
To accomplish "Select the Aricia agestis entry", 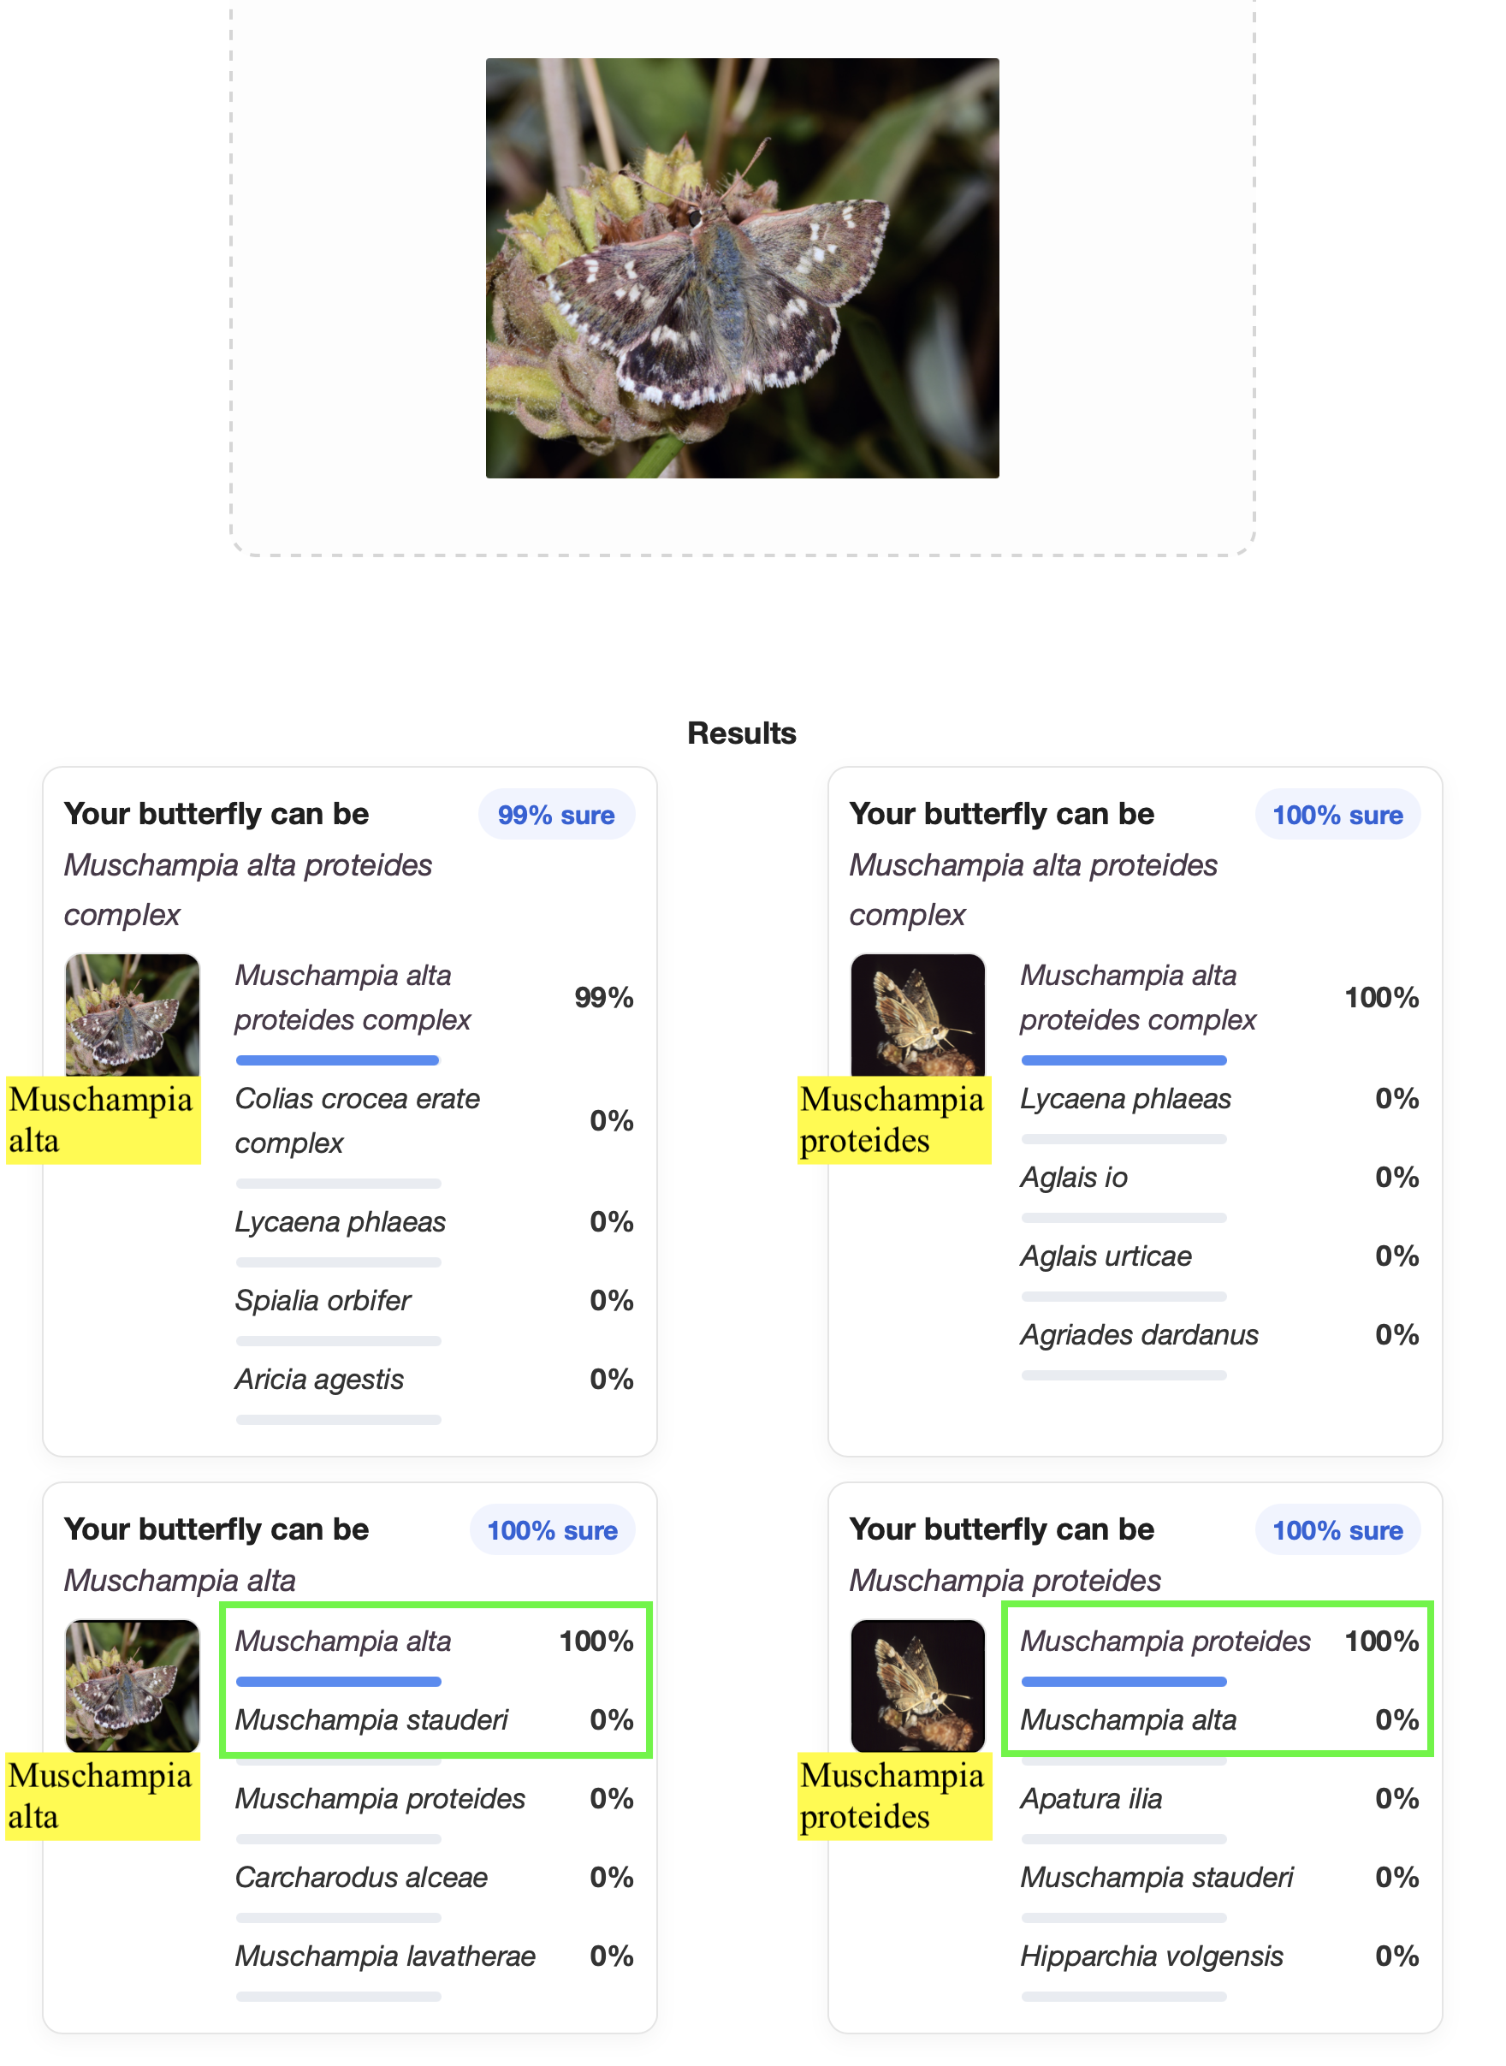I will coord(319,1380).
